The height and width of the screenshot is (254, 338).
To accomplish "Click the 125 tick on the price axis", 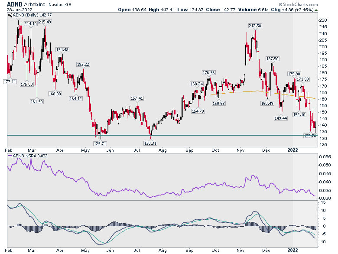I will tap(324, 145).
